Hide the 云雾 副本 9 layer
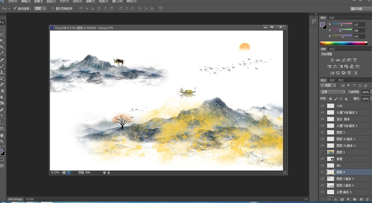This screenshot has width=372, height=203. (322, 192)
